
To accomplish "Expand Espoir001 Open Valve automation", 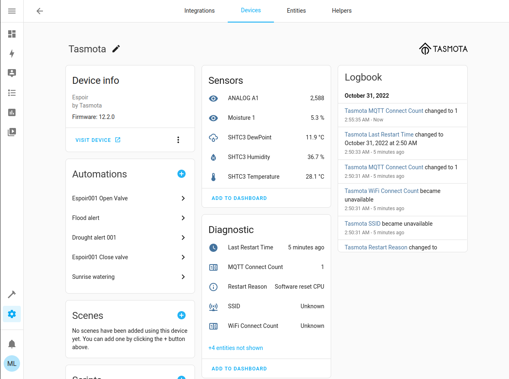I will [183, 198].
